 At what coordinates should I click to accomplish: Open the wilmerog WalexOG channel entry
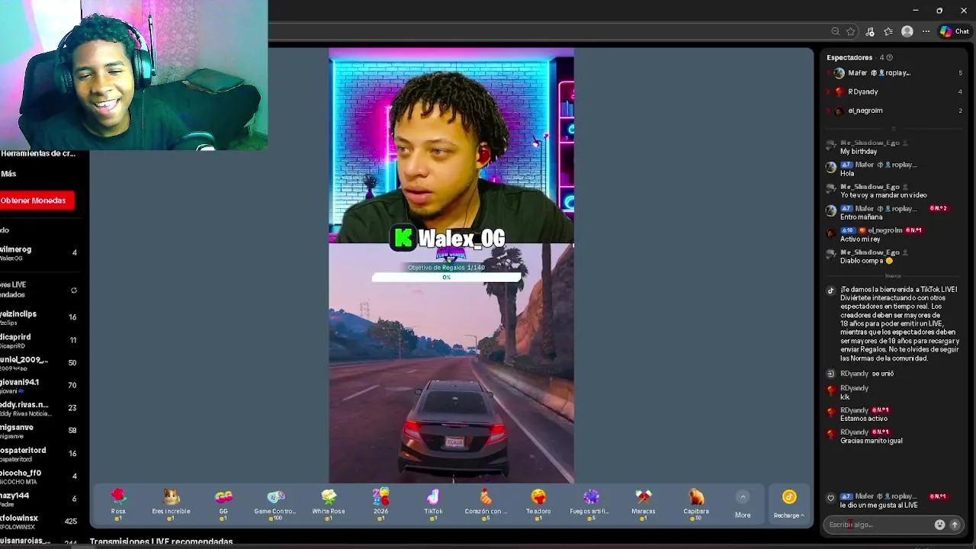[x=40, y=253]
